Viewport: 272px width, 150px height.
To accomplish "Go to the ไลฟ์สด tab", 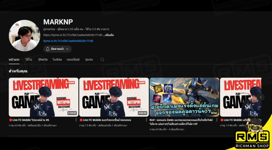I will (57, 60).
